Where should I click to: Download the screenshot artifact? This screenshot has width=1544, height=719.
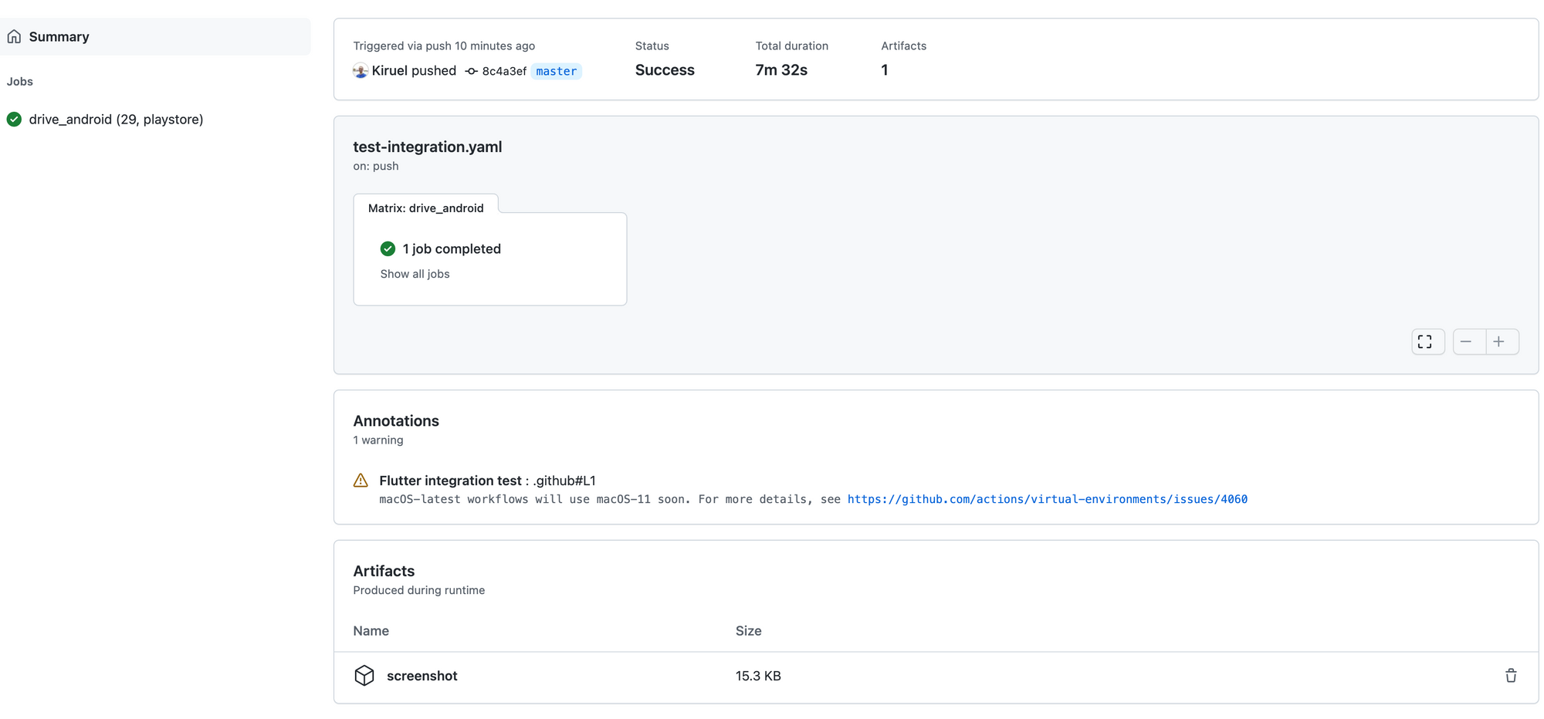(x=422, y=676)
